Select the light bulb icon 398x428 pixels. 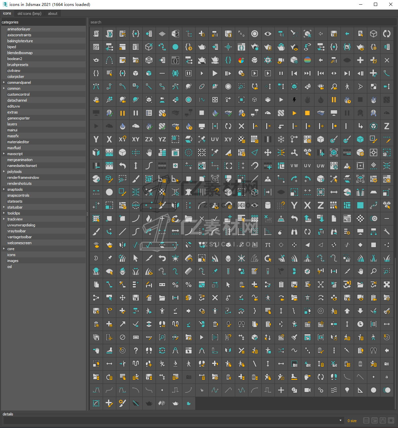click(x=347, y=390)
